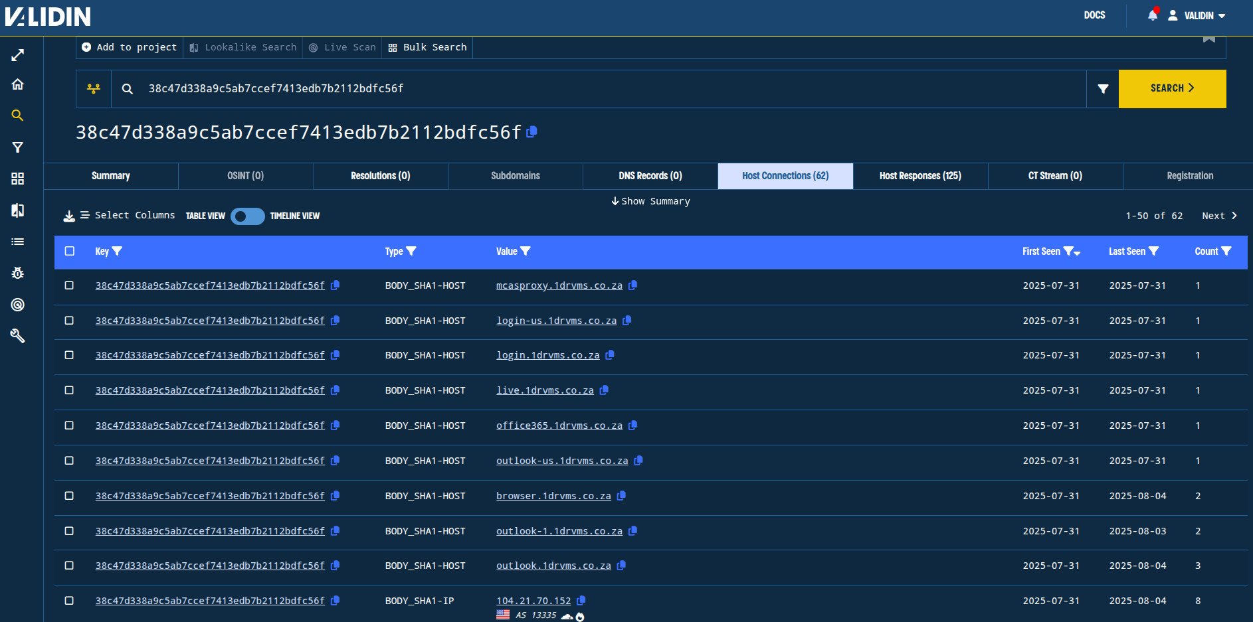Filter the Count column

(1226, 251)
